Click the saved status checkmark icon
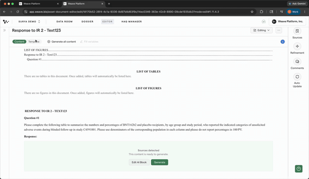Screen dimensions: 309x179 (263, 22)
